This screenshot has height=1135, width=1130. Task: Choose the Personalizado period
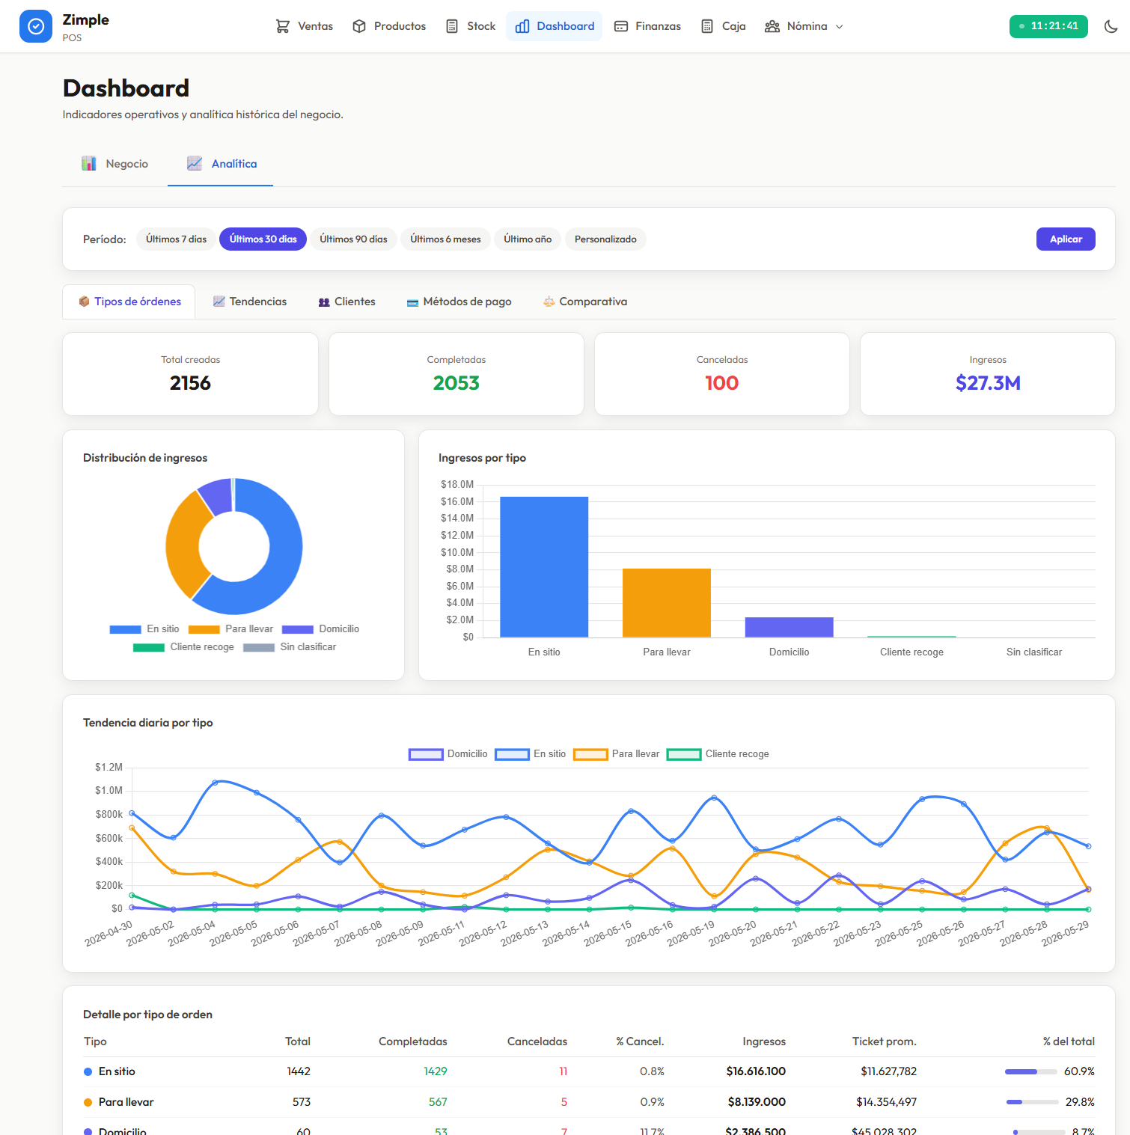[x=605, y=239]
